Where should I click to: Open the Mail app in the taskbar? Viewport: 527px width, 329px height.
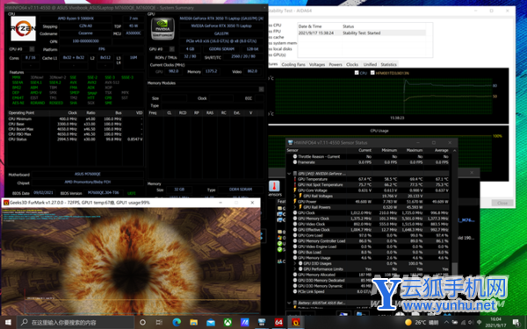211,322
